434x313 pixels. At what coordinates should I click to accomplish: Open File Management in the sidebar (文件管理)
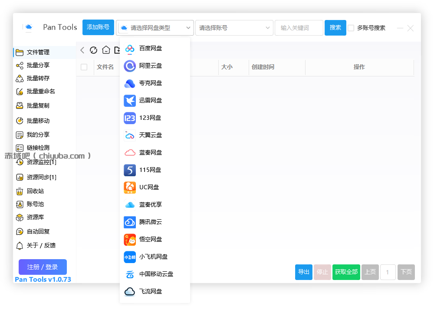tap(44, 52)
